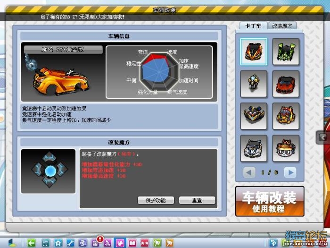Click the 集气速度一定程度上增加 description line
The width and height of the screenshot is (330, 248).
[x=66, y=120]
